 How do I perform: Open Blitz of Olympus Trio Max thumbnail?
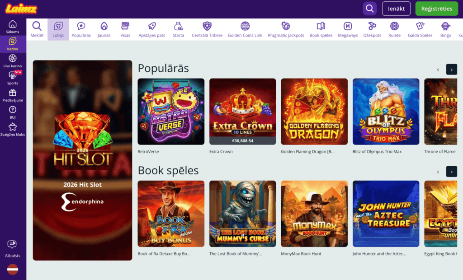pyautogui.click(x=386, y=112)
